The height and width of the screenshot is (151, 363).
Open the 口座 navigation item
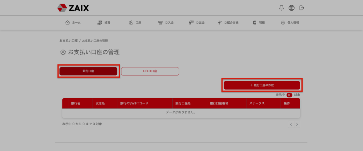pyautogui.click(x=135, y=23)
